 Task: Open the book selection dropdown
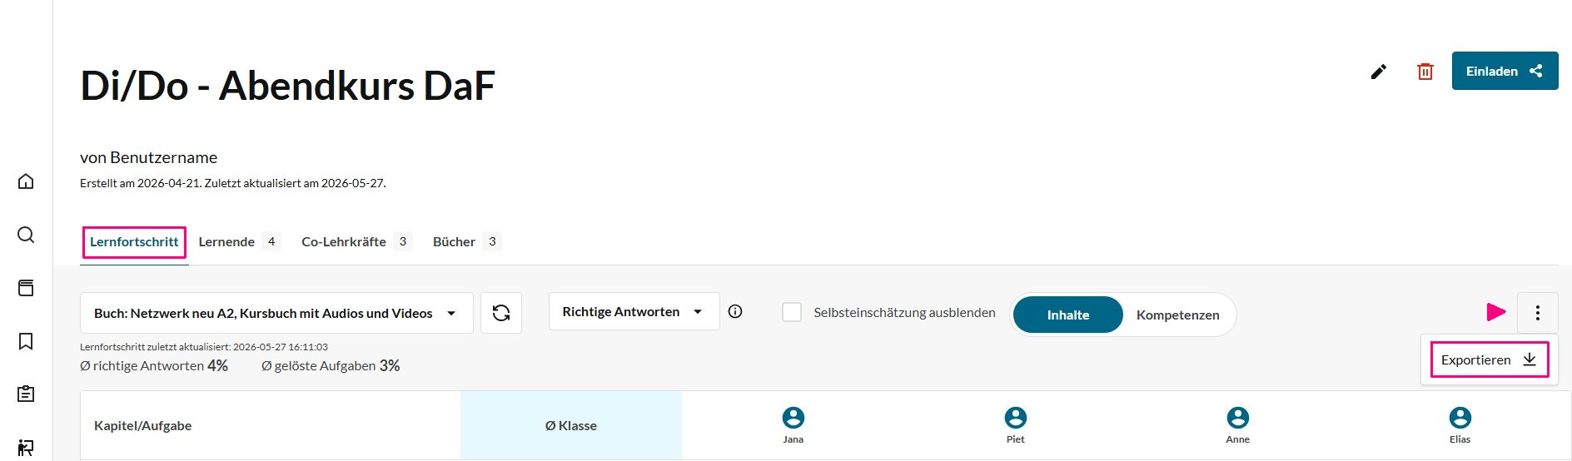(276, 313)
